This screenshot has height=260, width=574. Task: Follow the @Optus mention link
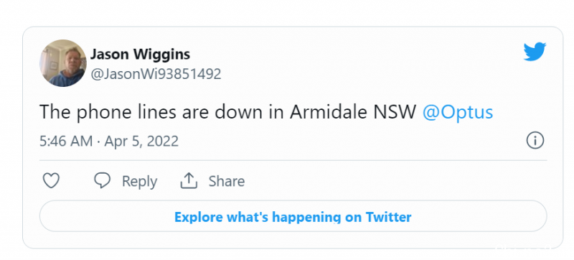pos(458,112)
